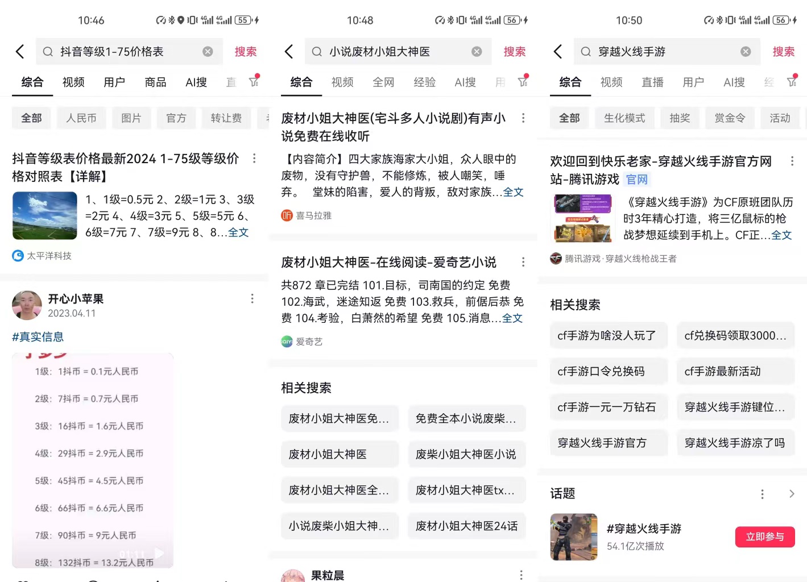Clear the 穿越火线手游 search input

point(745,51)
